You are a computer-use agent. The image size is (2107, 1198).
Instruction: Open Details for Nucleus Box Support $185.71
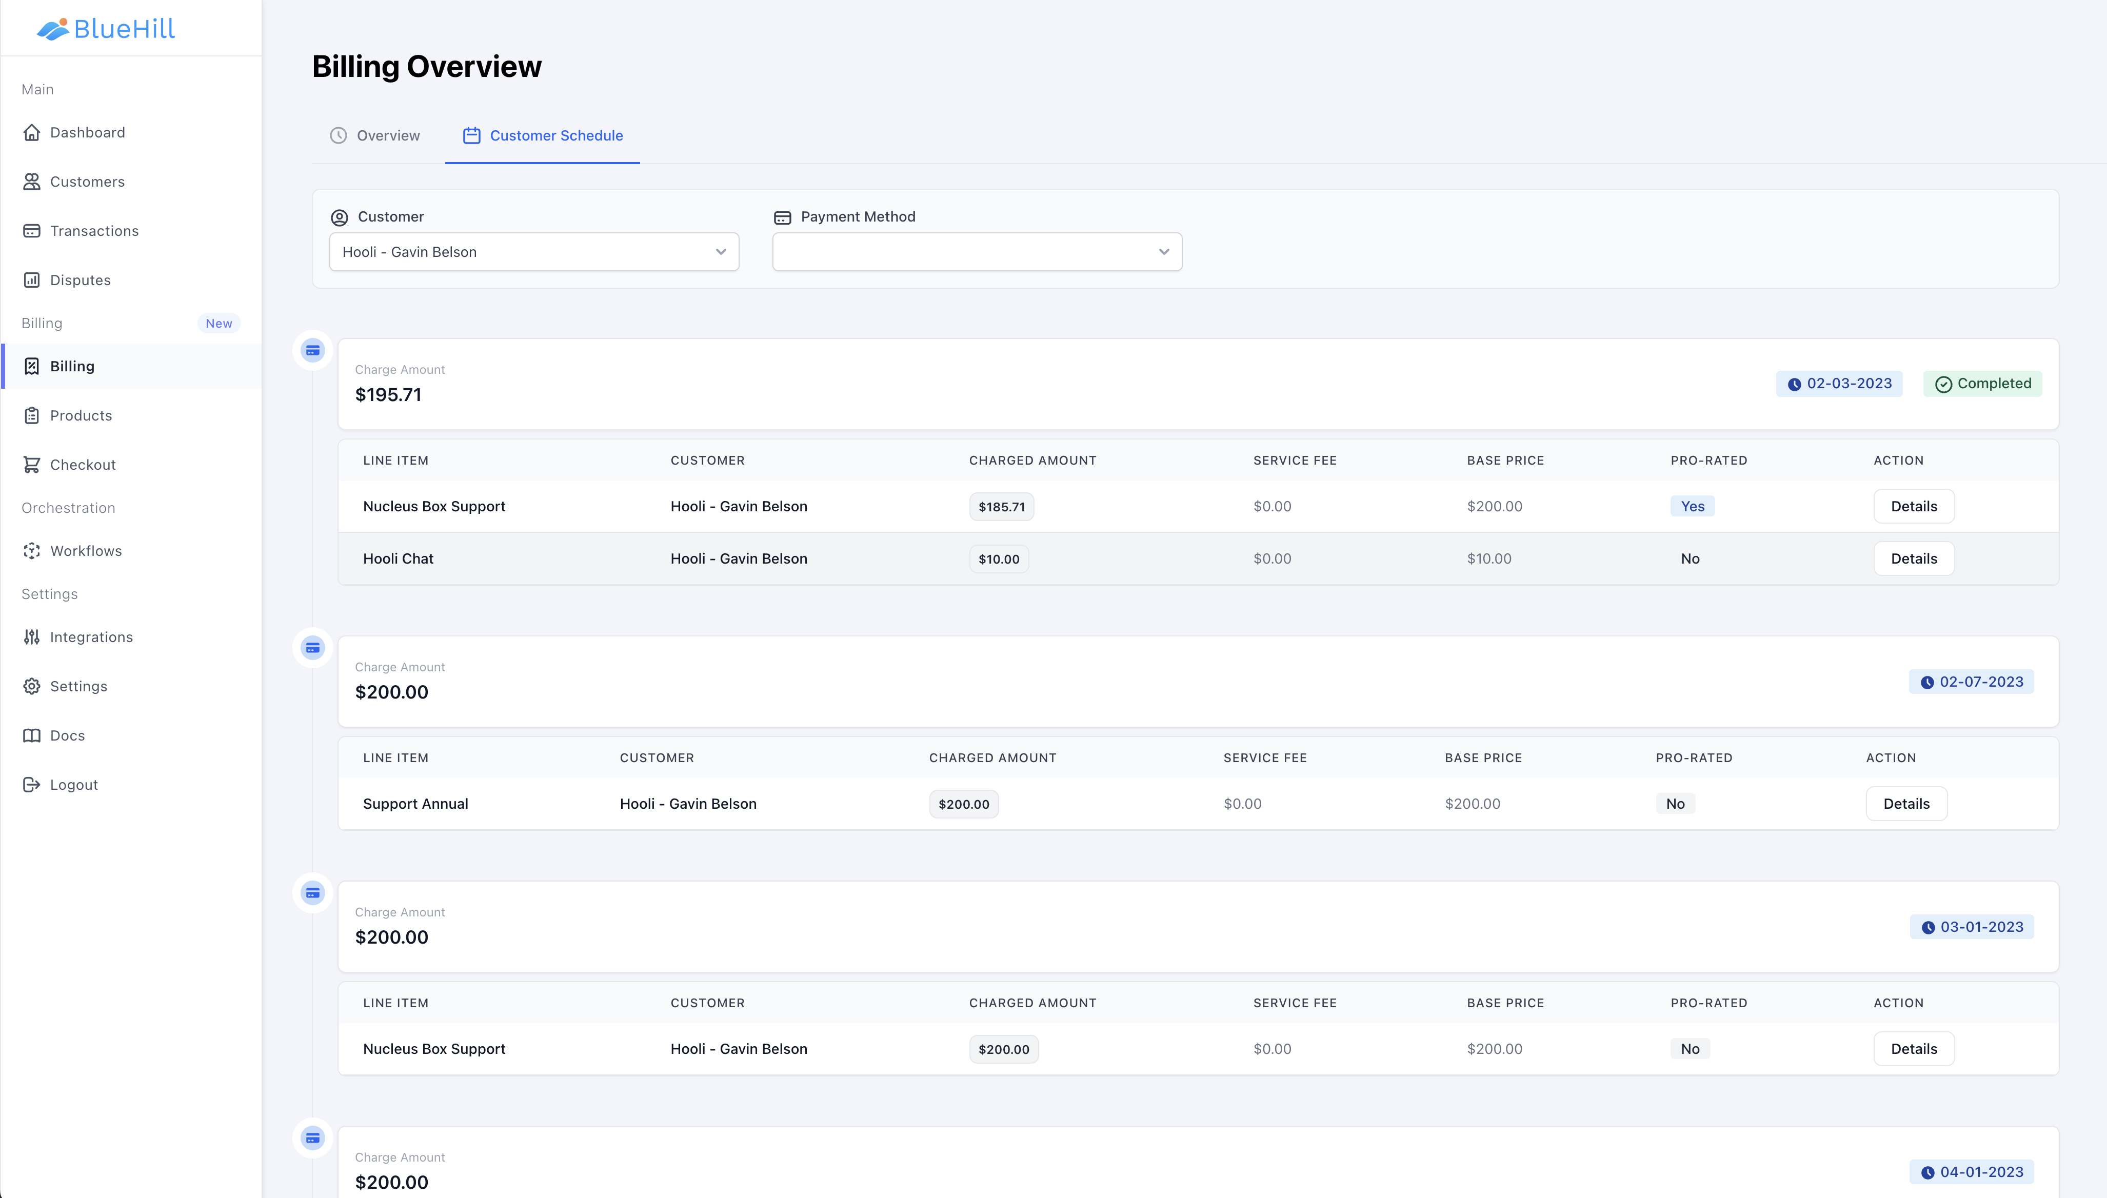pyautogui.click(x=1914, y=507)
